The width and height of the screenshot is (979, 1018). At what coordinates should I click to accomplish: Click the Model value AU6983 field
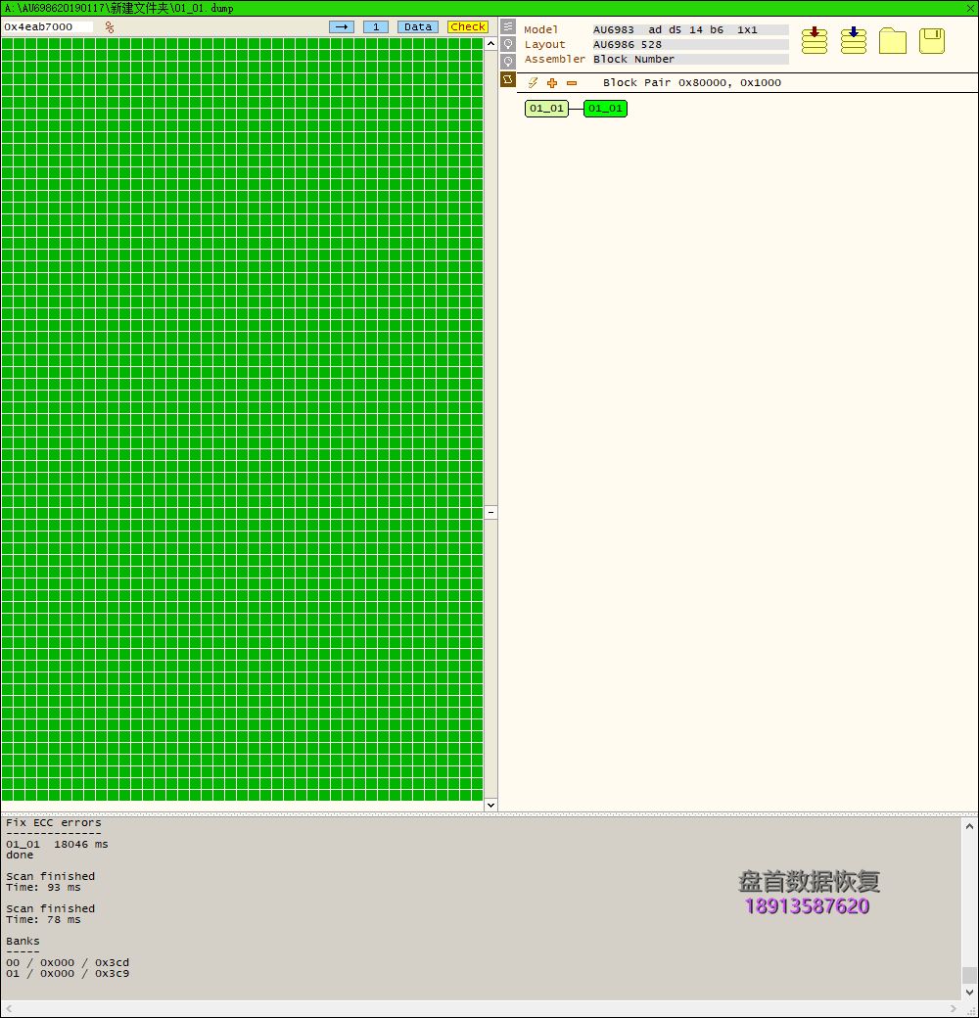point(691,30)
